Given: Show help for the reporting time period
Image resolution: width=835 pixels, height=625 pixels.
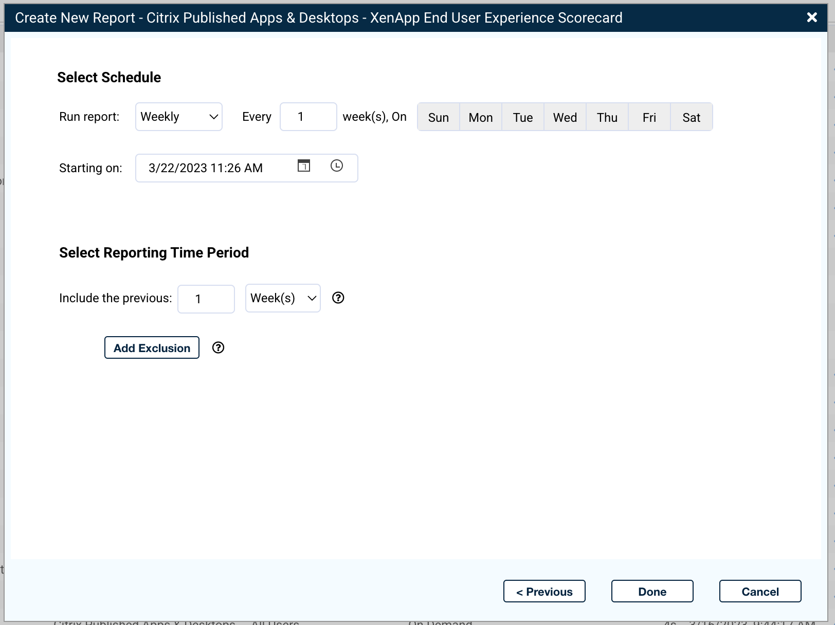Looking at the screenshot, I should [338, 298].
